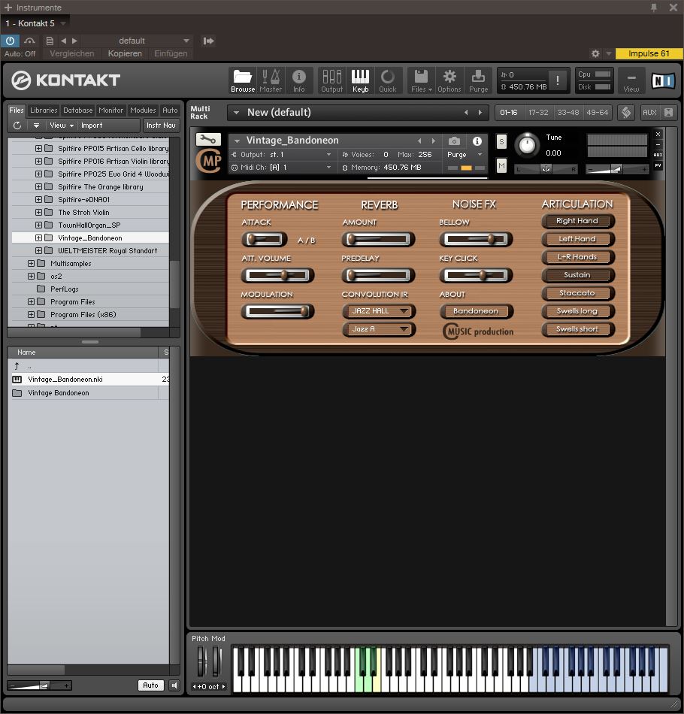Click Kopieren in the plugin header
The width and height of the screenshot is (684, 714).
(125, 53)
